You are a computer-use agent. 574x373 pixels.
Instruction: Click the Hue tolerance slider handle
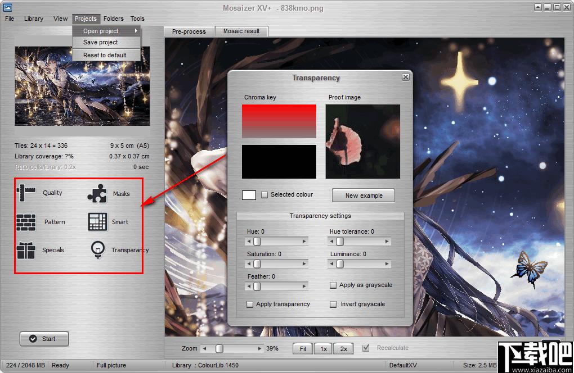point(340,241)
